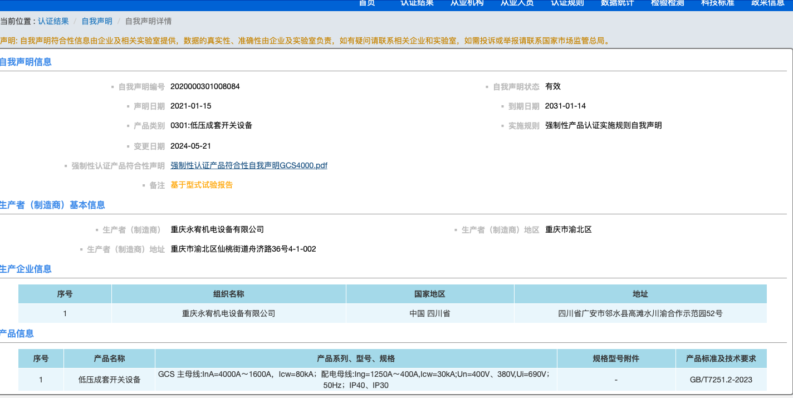Click the 产品信息 section heading
This screenshot has width=793, height=398.
point(17,333)
